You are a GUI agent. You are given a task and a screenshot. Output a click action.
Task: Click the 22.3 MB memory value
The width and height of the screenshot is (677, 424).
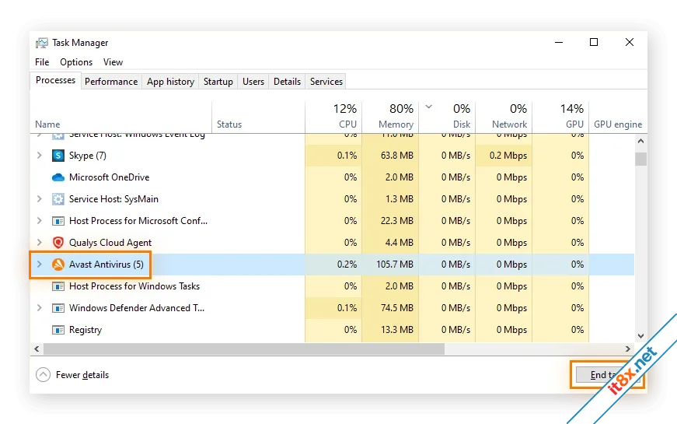point(396,221)
